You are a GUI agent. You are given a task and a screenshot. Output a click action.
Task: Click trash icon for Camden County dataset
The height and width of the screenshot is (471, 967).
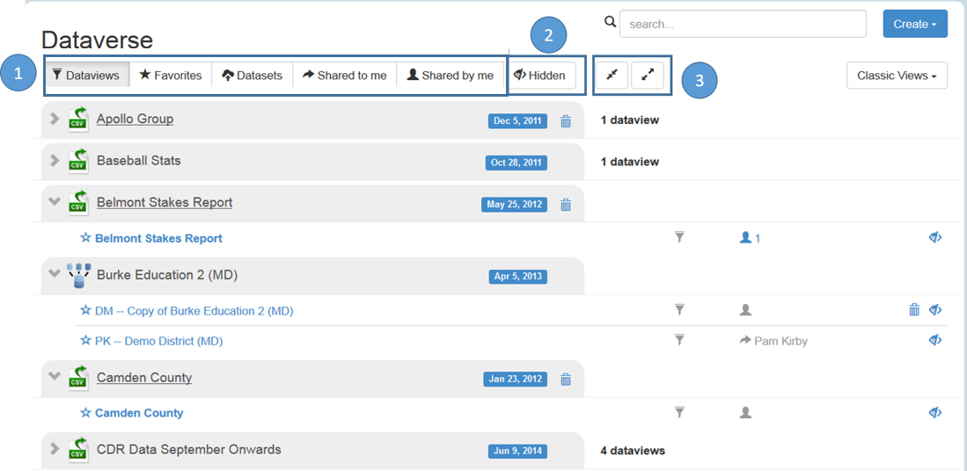[x=566, y=380]
